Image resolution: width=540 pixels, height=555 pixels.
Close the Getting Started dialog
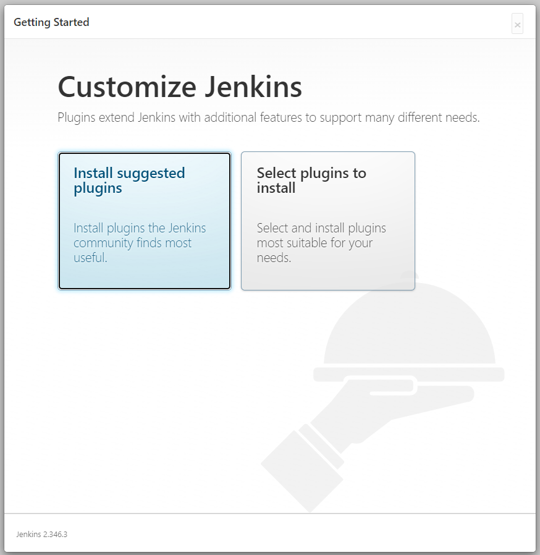click(517, 25)
